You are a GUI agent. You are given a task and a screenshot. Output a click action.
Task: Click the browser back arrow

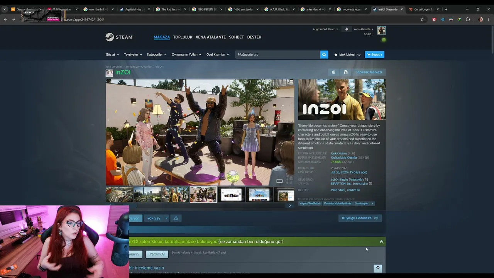[5, 19]
